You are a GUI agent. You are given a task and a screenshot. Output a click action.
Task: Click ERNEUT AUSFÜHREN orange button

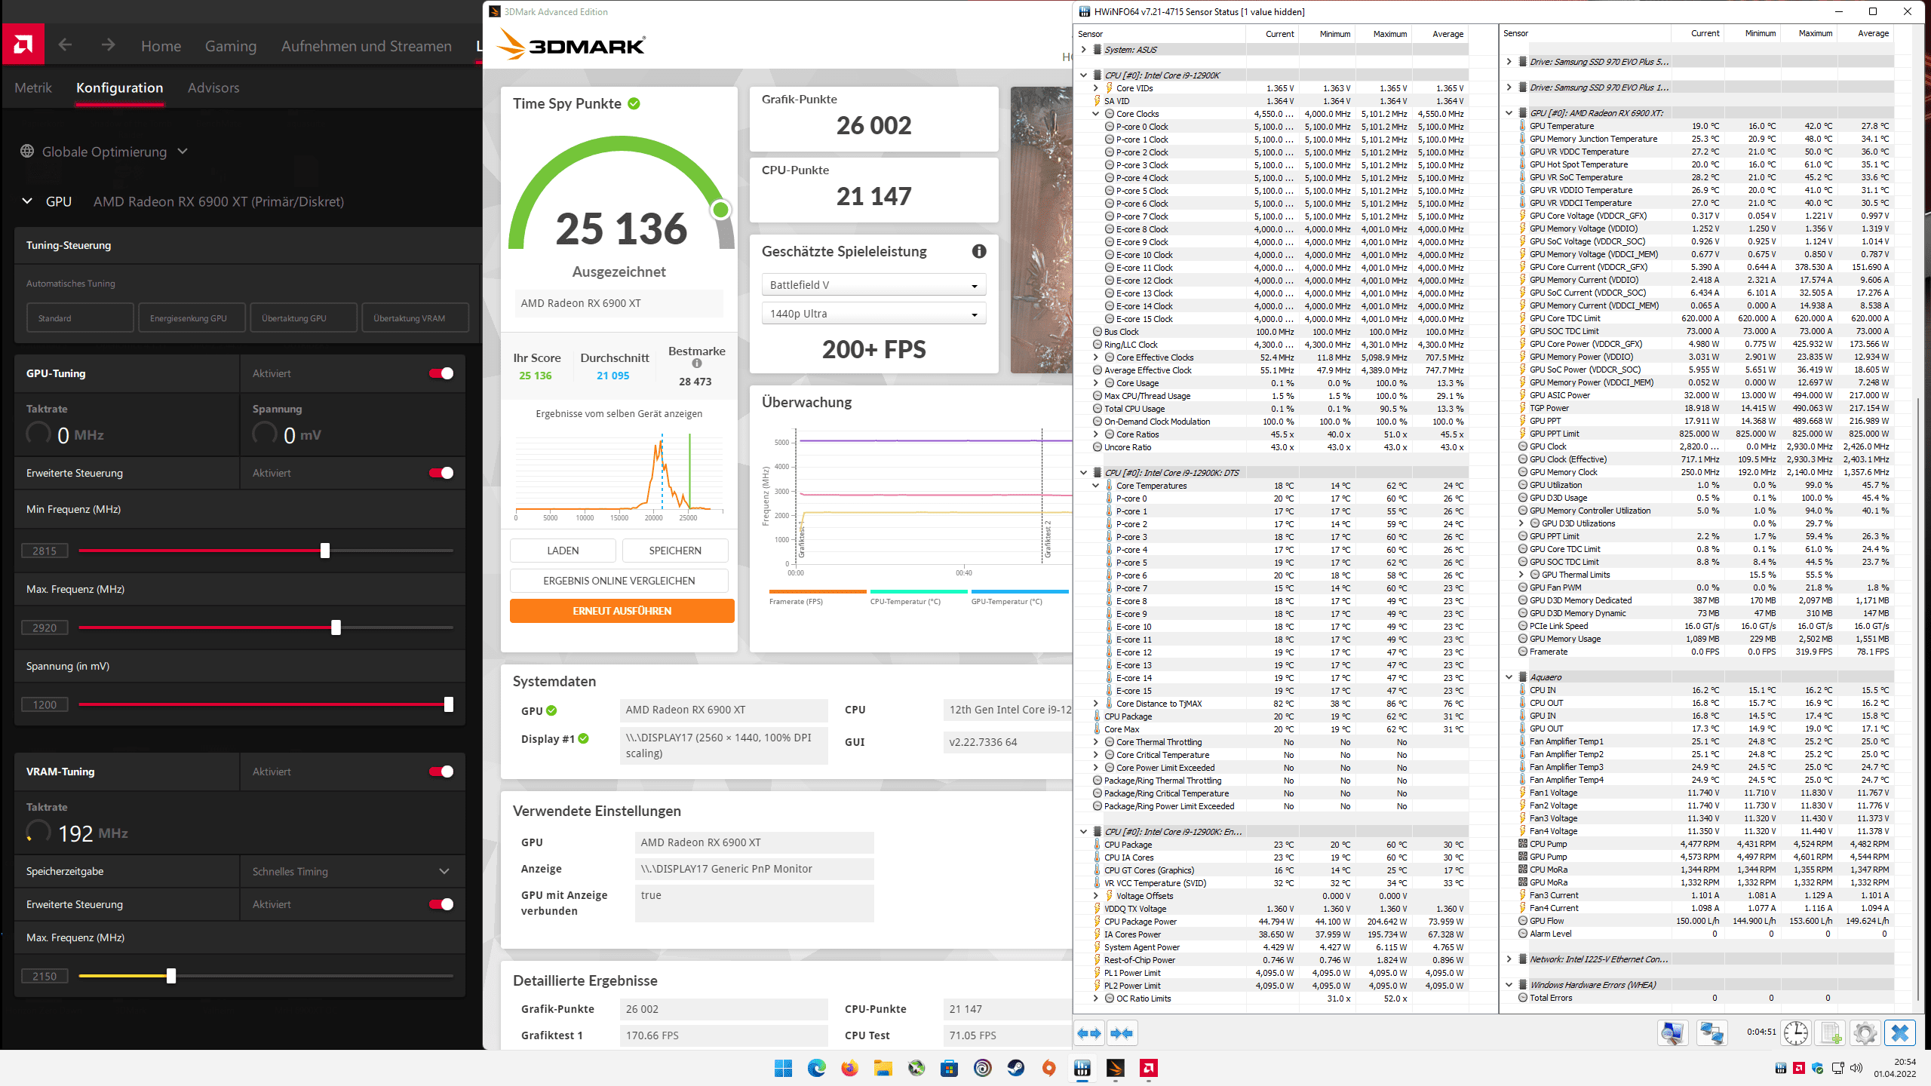point(622,611)
